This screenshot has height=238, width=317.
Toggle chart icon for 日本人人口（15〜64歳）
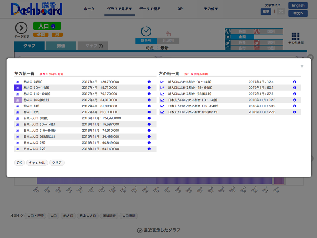pos(17,131)
